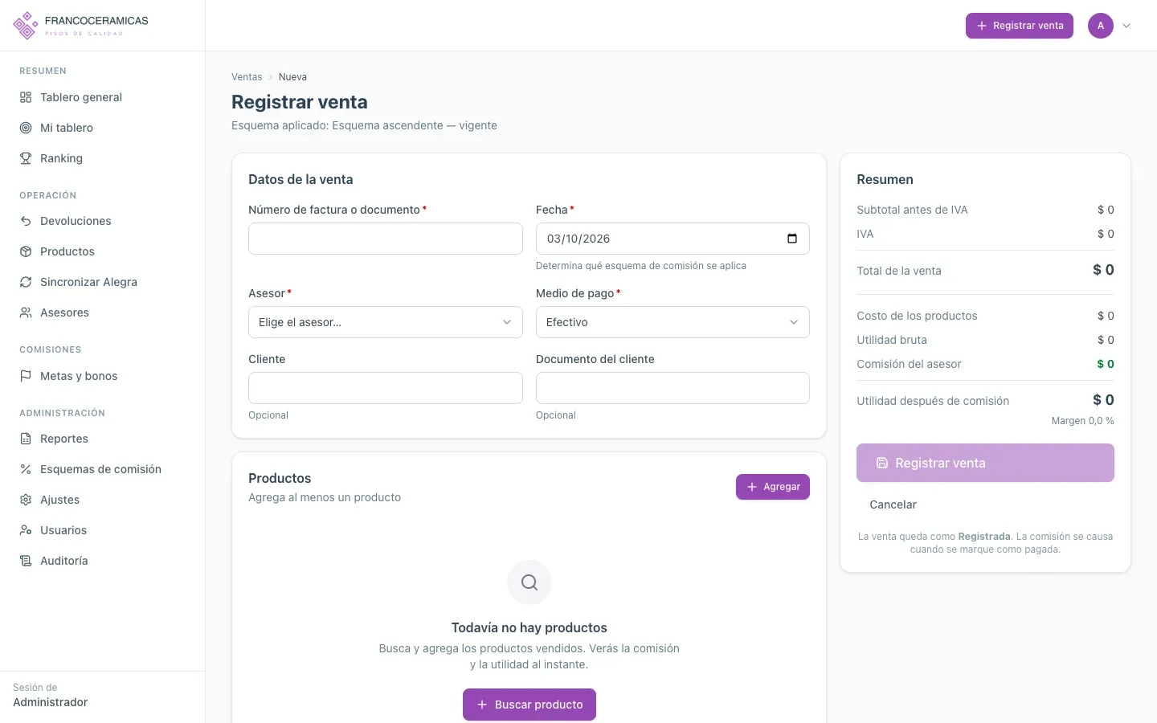Open the Medio de pago dropdown

click(673, 322)
